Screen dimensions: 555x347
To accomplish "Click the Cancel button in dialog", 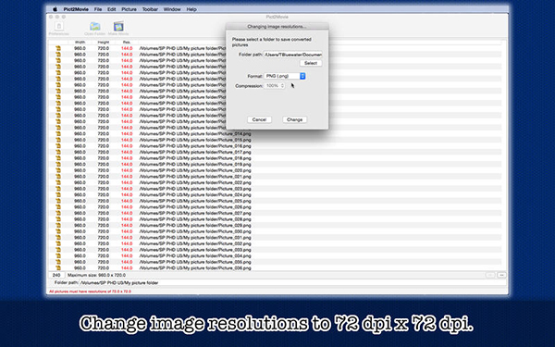I will tap(259, 119).
